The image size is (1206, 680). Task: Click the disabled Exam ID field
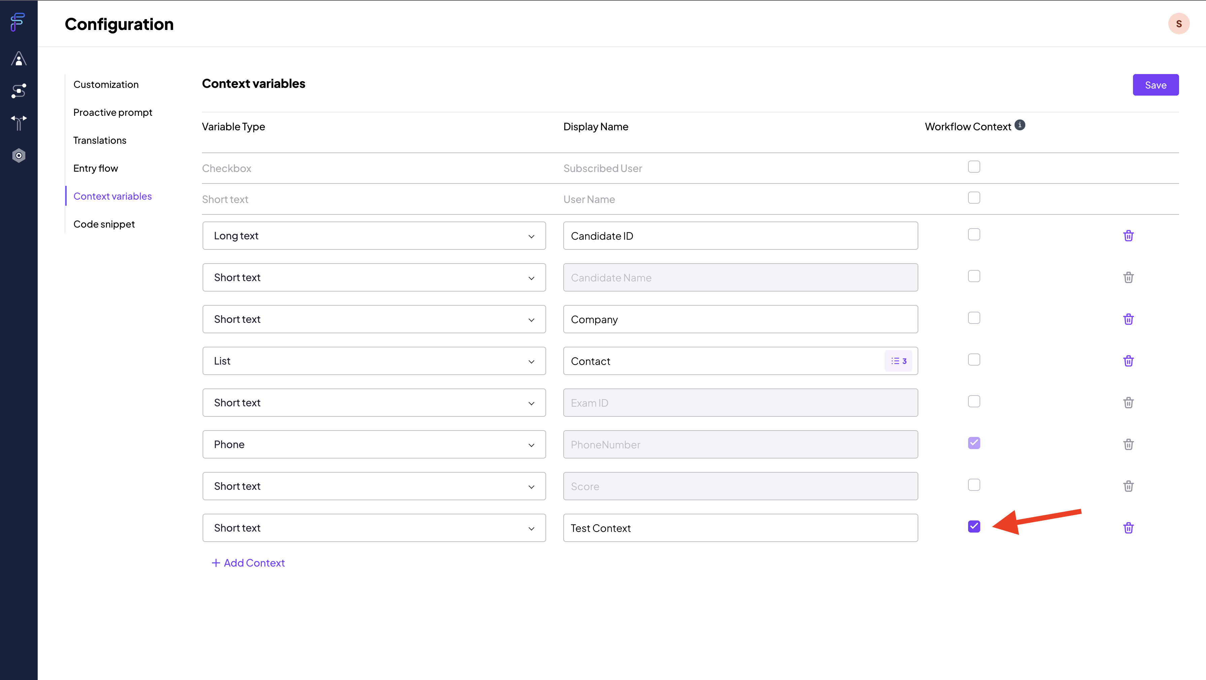(740, 402)
